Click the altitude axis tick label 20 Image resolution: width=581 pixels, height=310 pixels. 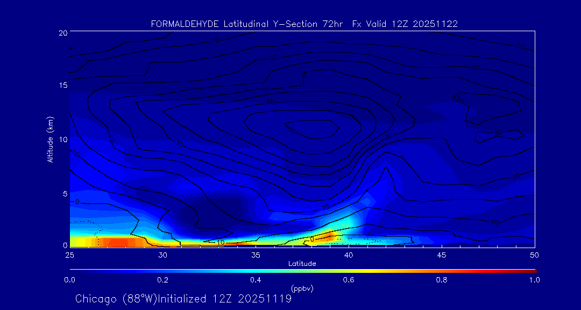coord(62,32)
